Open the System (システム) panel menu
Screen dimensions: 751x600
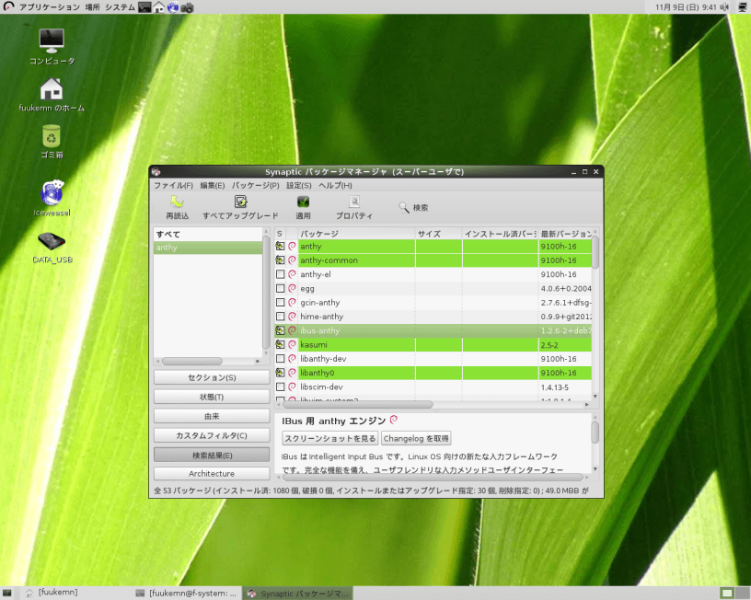[x=121, y=7]
